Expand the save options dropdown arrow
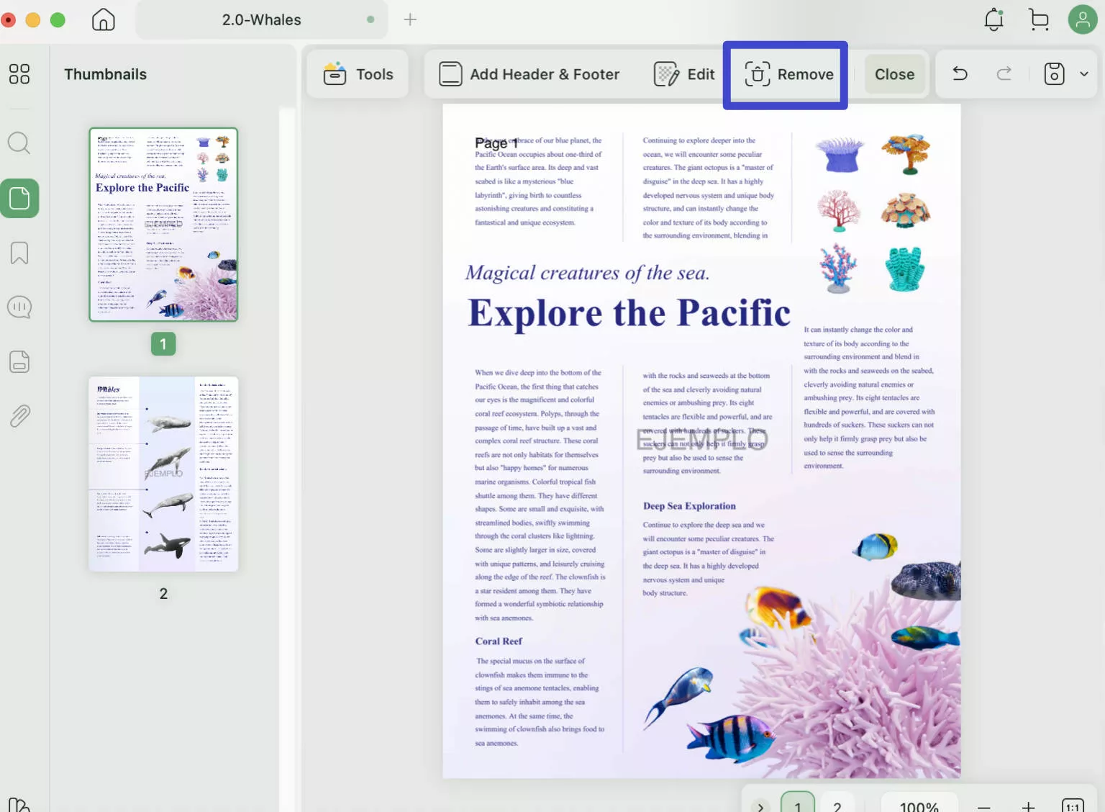This screenshot has width=1105, height=812. coord(1084,73)
